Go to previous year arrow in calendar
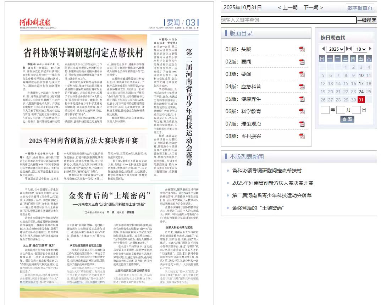This screenshot has height=305, width=381. 323,49
